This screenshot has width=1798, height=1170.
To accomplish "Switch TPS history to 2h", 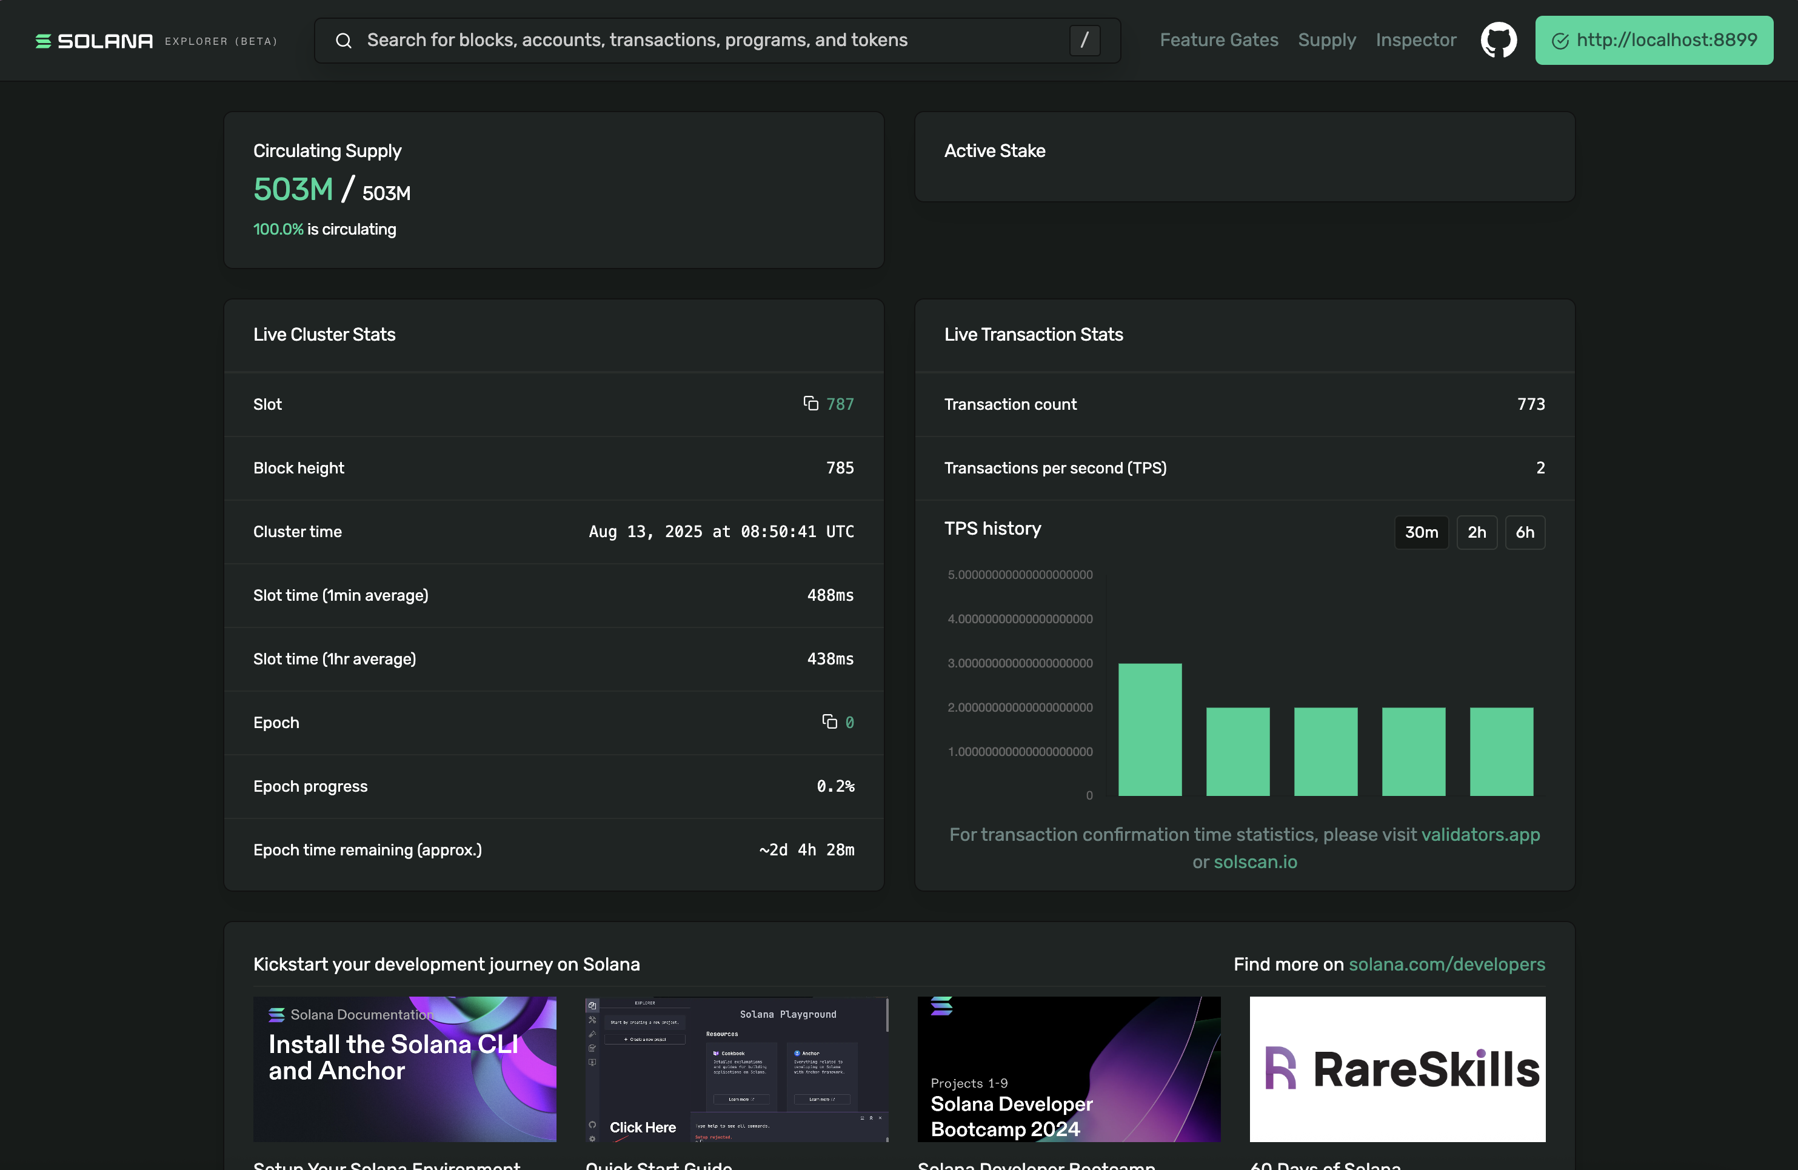I will click(1476, 532).
